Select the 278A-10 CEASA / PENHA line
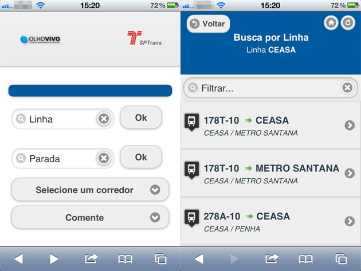 point(270,221)
